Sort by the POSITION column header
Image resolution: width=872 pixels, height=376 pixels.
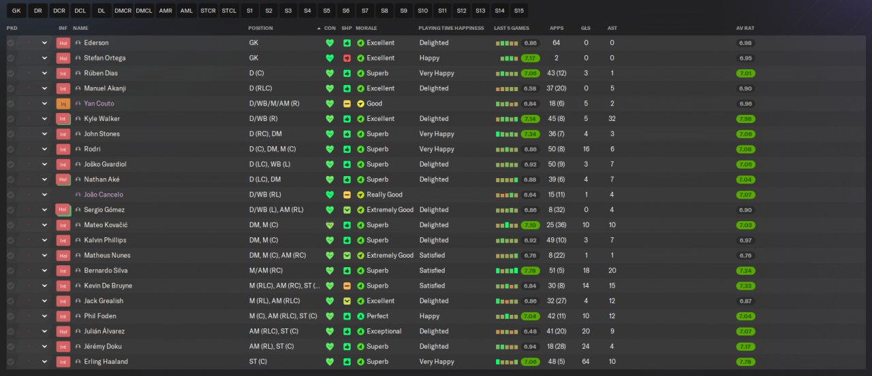[x=261, y=29]
